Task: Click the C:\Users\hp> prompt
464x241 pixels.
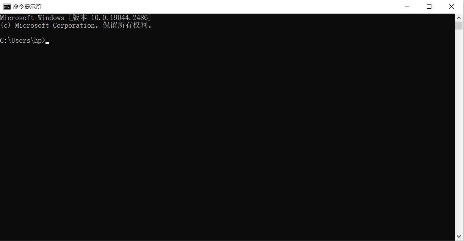Action: [23, 40]
